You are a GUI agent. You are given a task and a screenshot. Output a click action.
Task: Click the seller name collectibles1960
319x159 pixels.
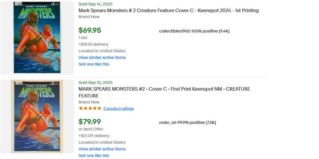tap(175, 31)
